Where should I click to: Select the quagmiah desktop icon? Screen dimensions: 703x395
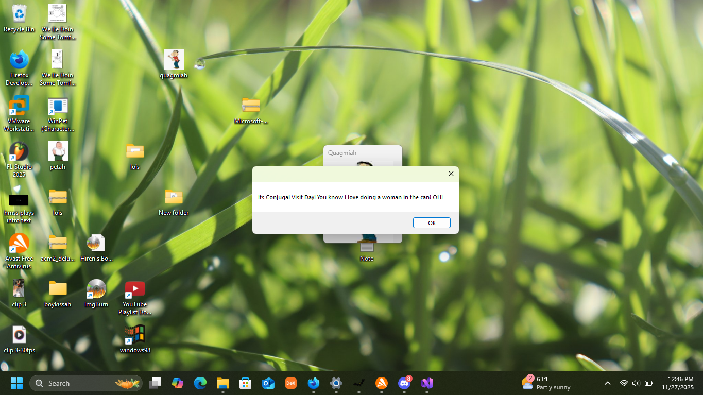174,64
